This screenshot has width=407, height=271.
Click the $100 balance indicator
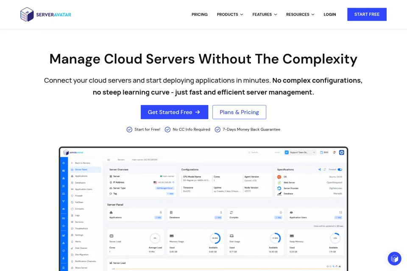324,152
